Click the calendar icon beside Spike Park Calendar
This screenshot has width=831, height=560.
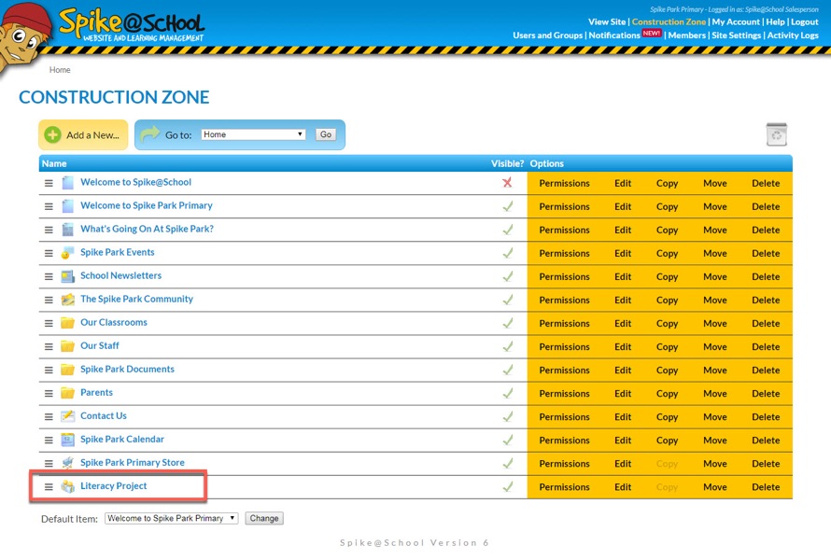click(x=68, y=440)
